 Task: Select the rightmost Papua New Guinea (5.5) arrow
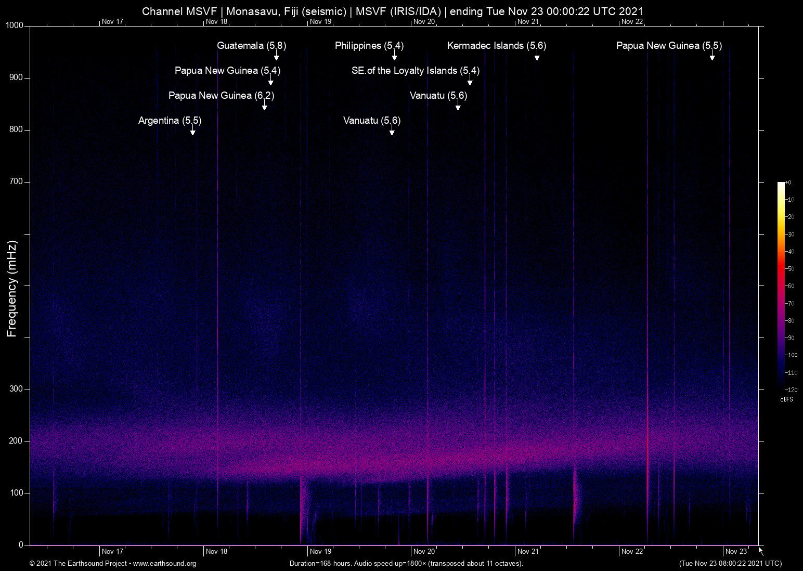coord(713,57)
